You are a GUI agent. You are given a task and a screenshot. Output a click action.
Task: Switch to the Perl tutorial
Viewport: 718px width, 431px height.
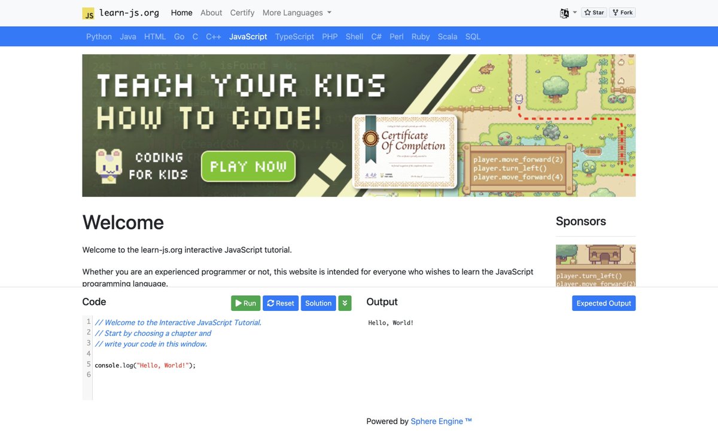[397, 36]
